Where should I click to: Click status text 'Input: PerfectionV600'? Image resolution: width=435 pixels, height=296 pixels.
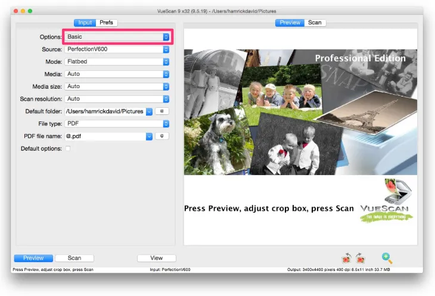click(x=170, y=269)
